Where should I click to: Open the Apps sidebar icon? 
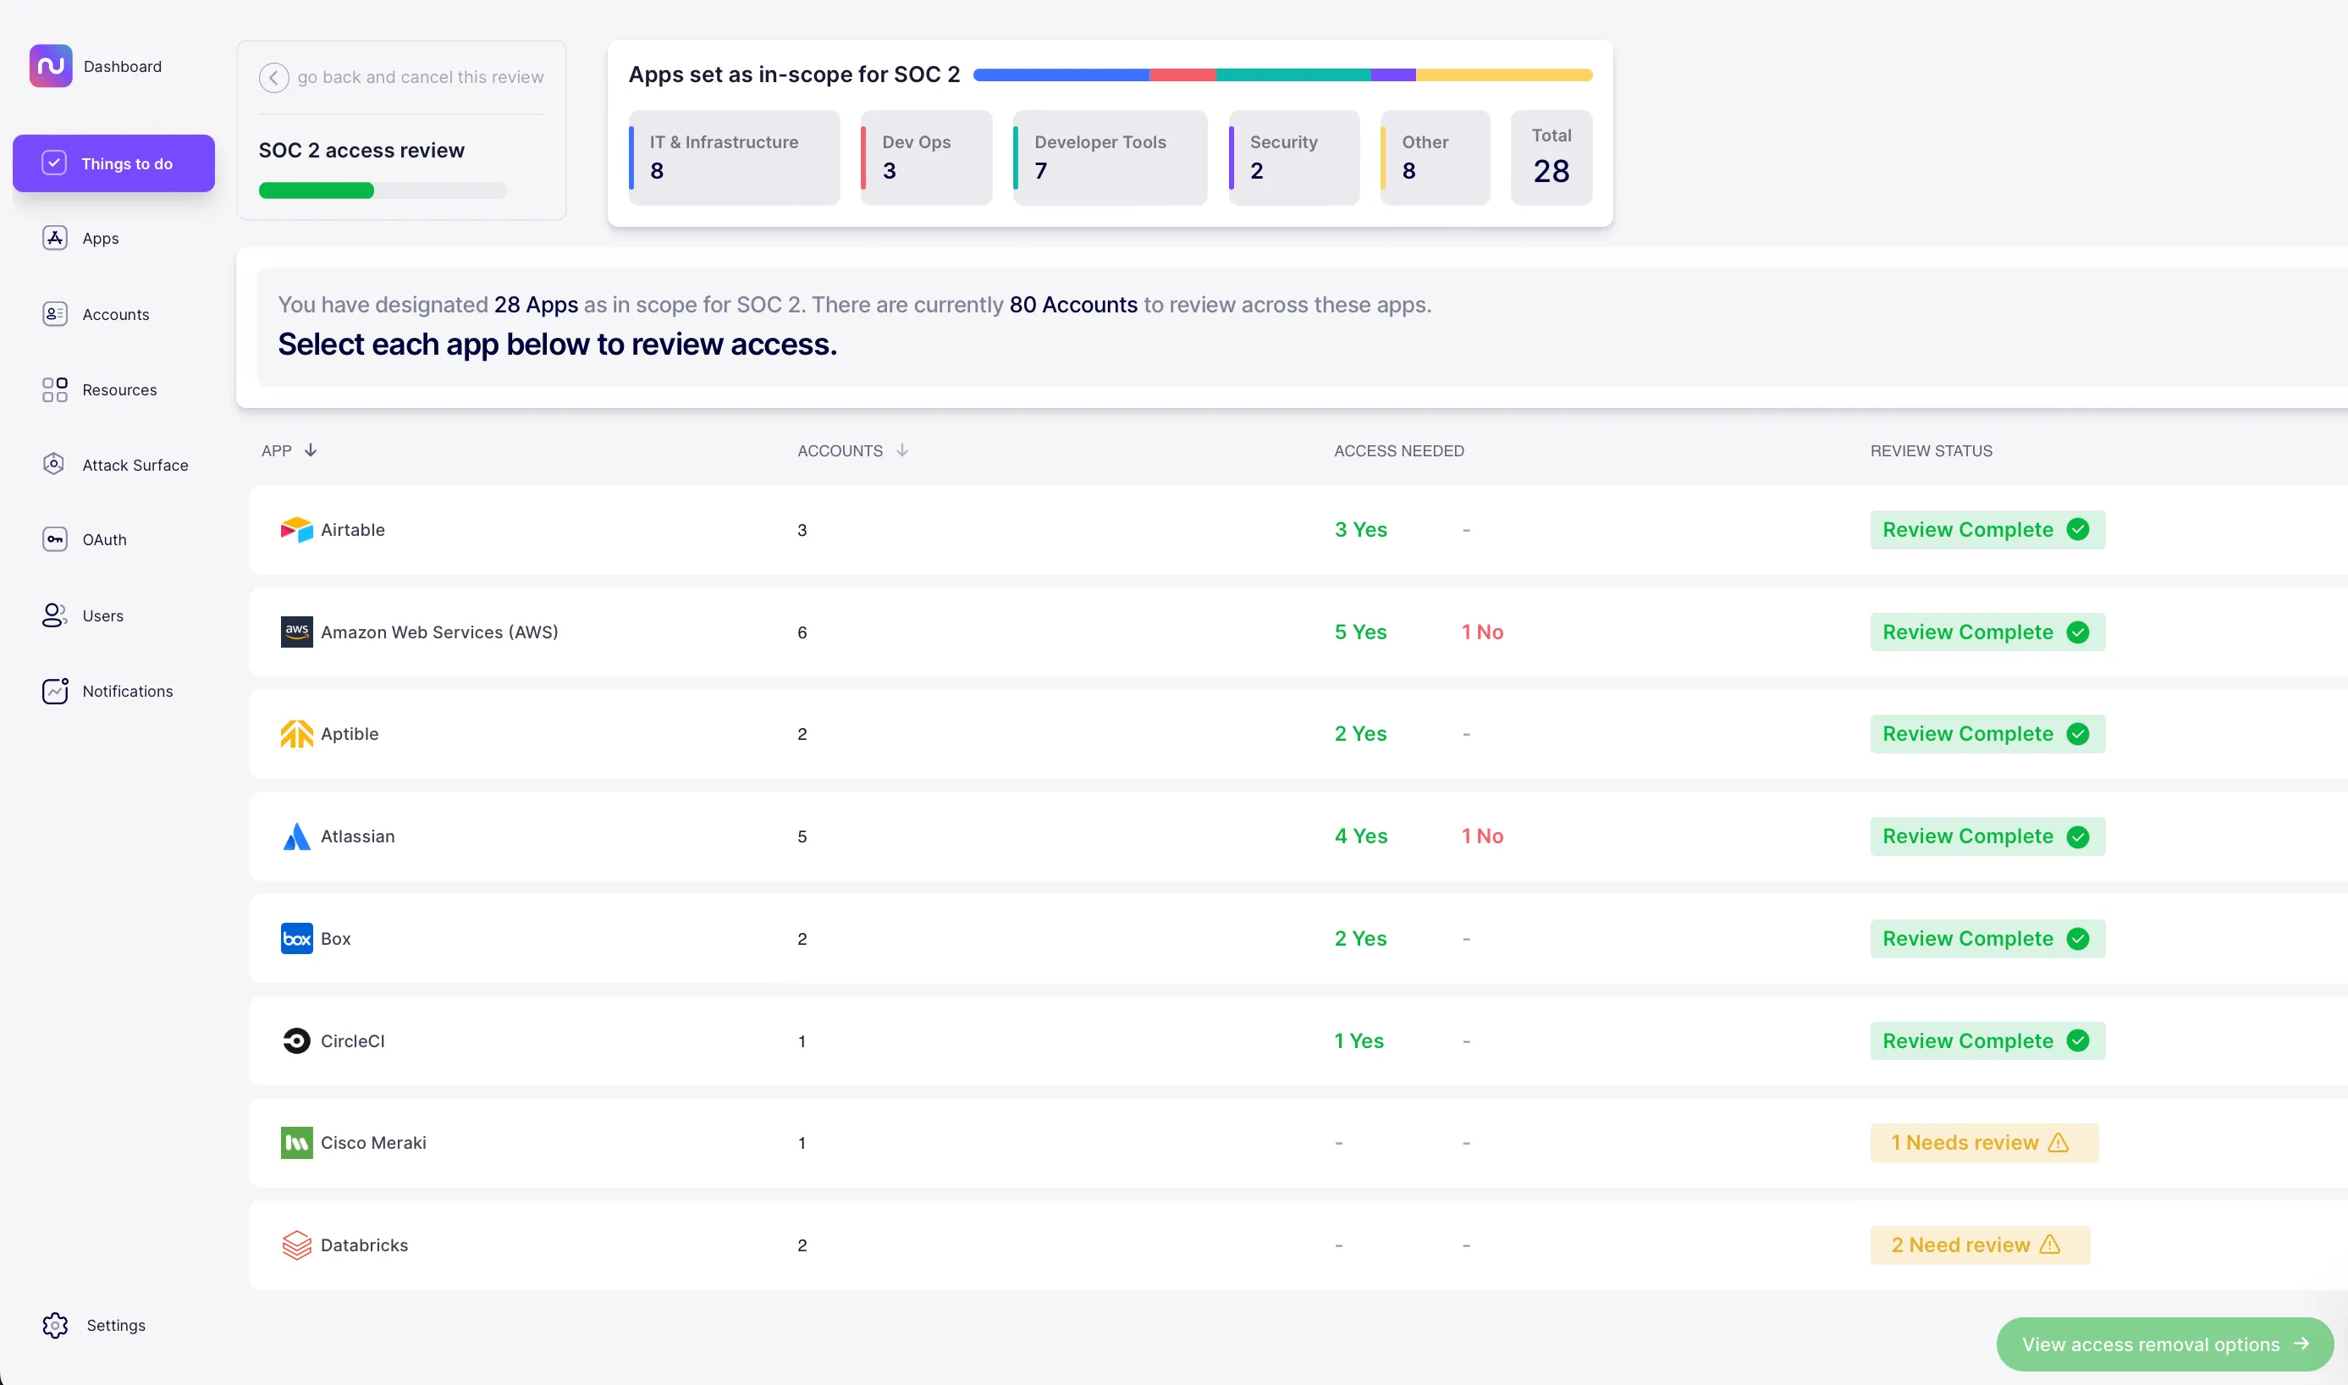pyautogui.click(x=54, y=238)
